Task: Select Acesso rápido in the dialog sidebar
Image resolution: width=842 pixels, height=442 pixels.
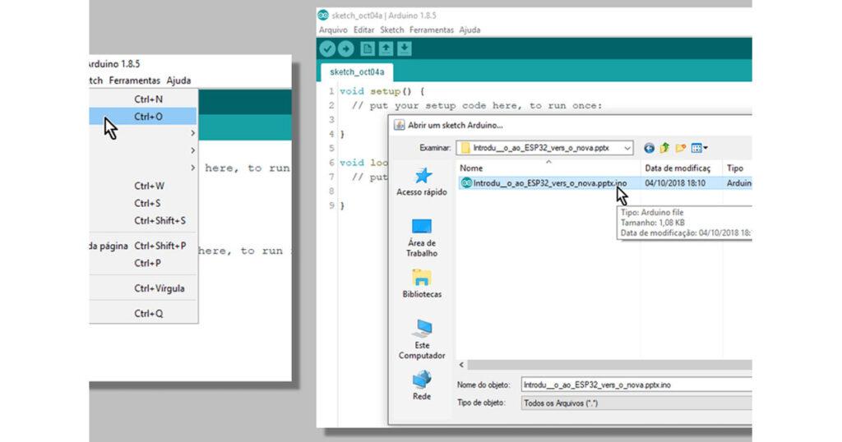Action: (422, 182)
